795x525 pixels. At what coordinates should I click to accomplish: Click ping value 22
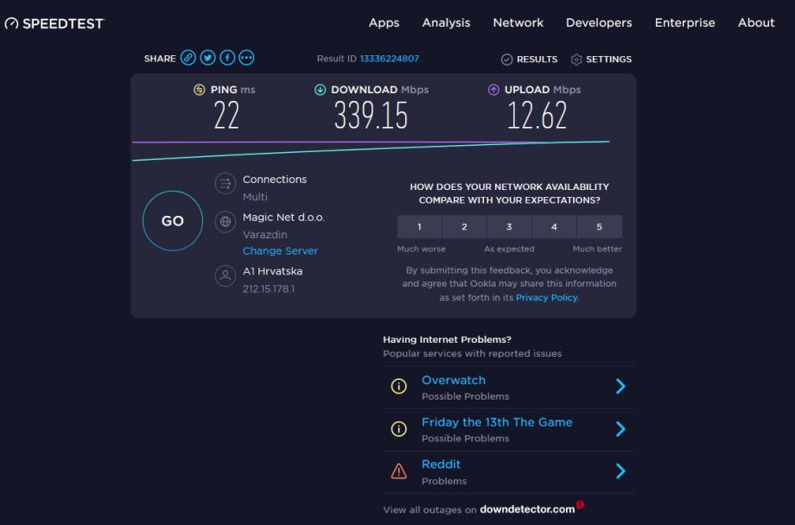[x=226, y=116]
